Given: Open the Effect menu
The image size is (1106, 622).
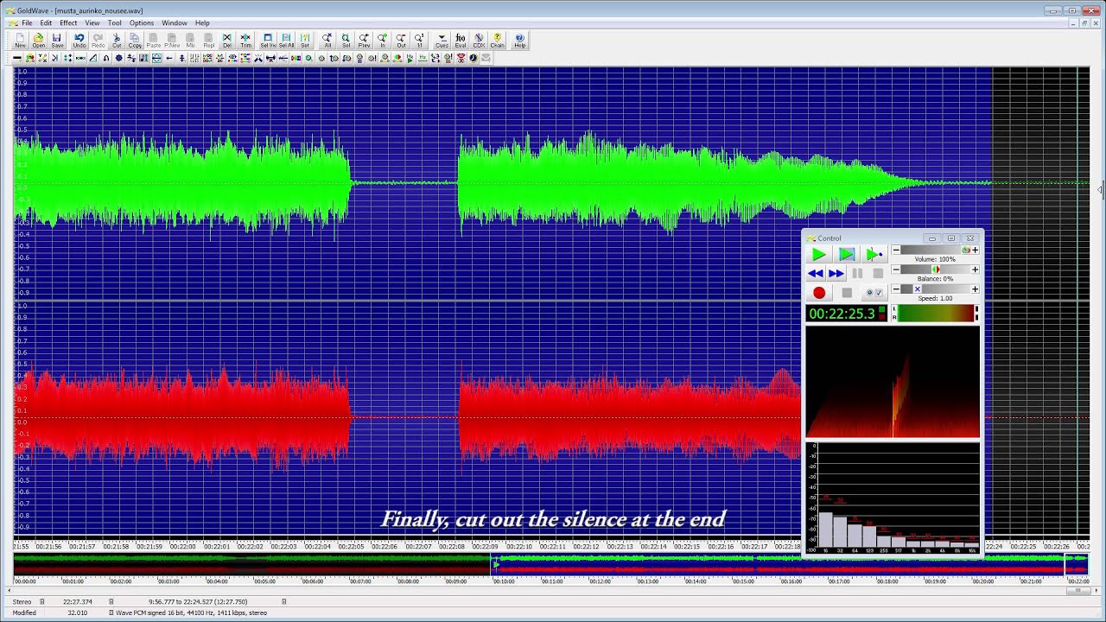Looking at the screenshot, I should pos(68,23).
